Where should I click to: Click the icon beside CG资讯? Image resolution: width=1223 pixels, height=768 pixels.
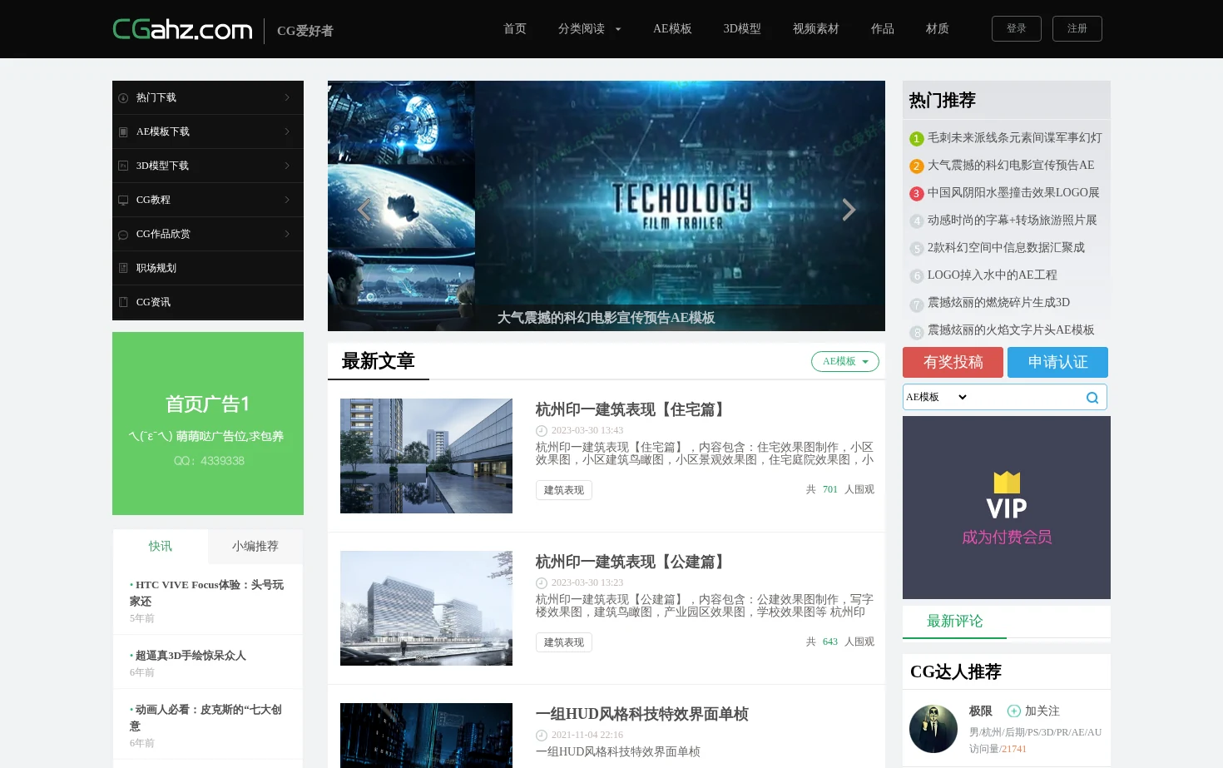pos(123,303)
